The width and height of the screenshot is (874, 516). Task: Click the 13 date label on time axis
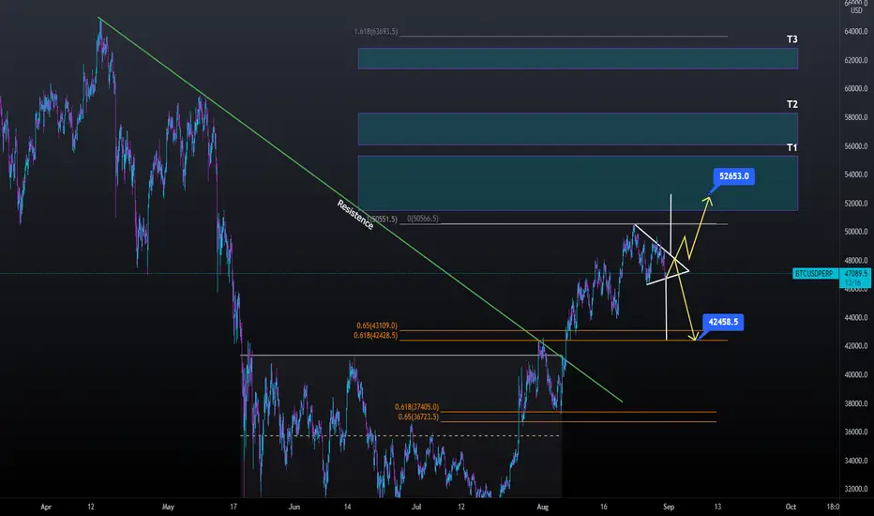(717, 507)
